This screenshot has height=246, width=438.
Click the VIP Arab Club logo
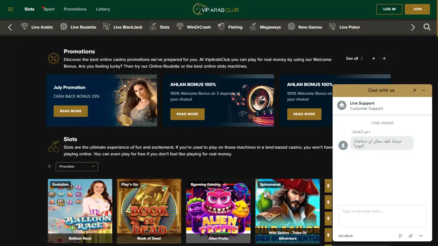[x=216, y=9]
